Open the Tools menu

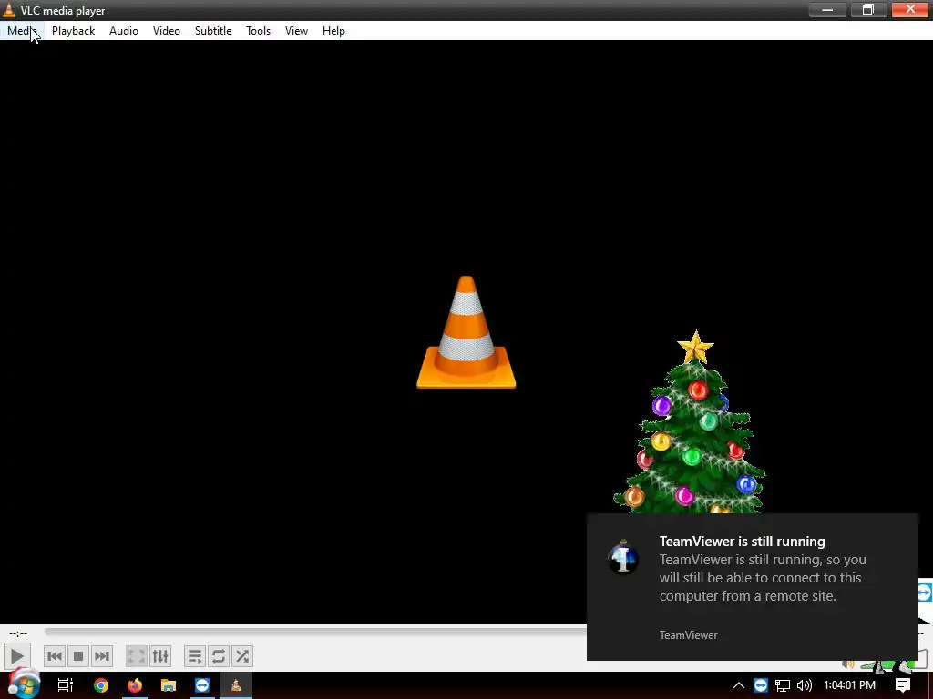258,31
